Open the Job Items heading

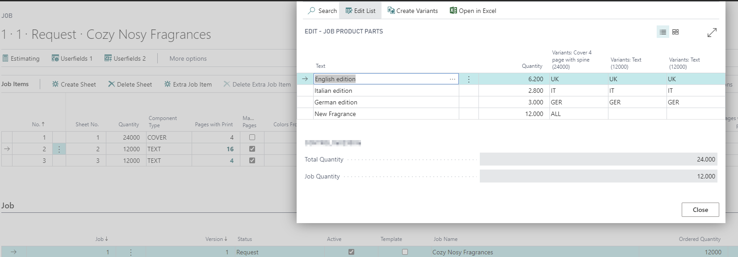point(15,84)
